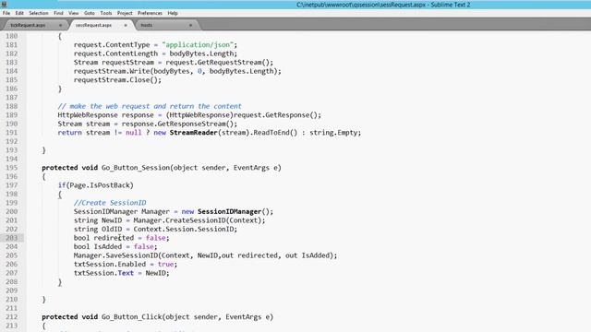Click requestStream.Write on line 184
Image resolution: width=591 pixels, height=332 pixels.
coord(112,71)
